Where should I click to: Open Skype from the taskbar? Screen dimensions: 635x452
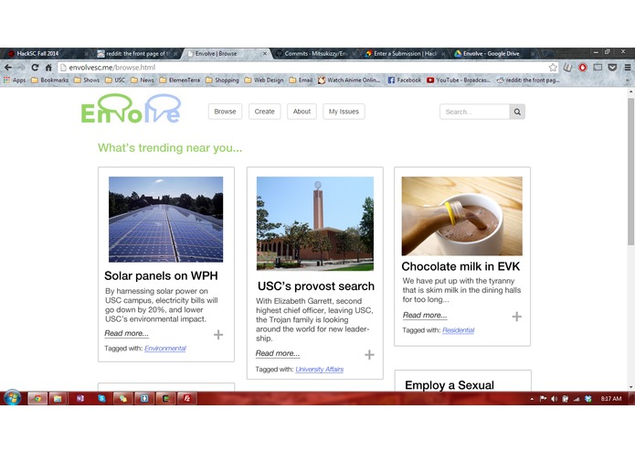pyautogui.click(x=101, y=399)
